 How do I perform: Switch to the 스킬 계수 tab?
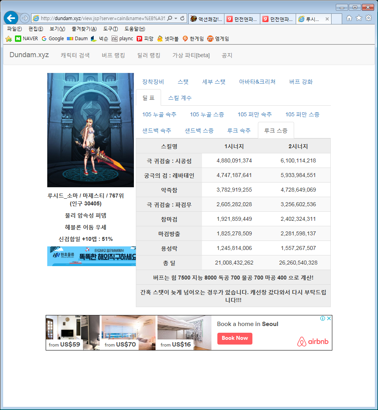tap(180, 98)
